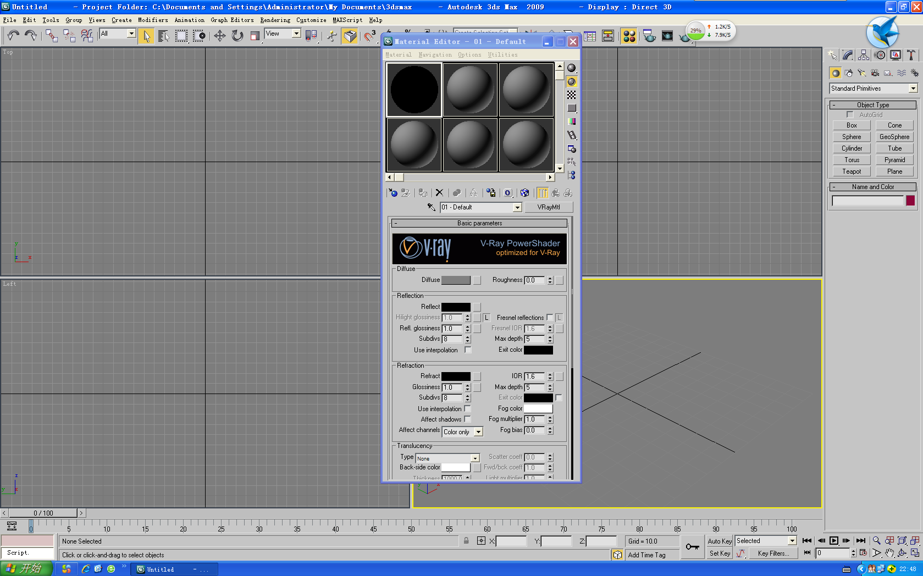Toggle Backlight icon in Material Editor
The width and height of the screenshot is (923, 576).
[x=572, y=81]
